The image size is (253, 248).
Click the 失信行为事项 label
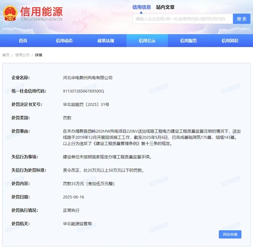click(x=25, y=157)
